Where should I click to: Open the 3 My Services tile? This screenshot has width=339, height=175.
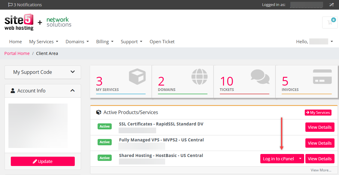pos(121,82)
